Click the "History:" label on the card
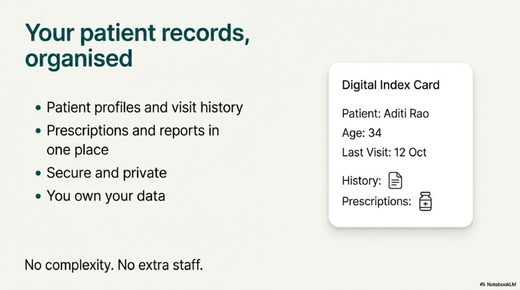 click(x=362, y=180)
